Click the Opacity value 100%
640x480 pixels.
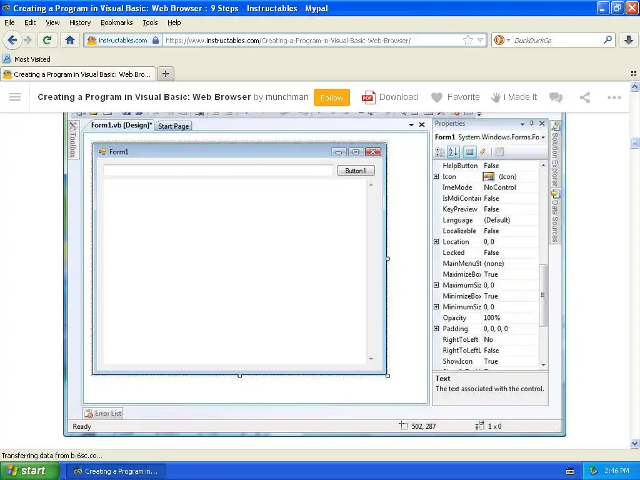coord(492,317)
